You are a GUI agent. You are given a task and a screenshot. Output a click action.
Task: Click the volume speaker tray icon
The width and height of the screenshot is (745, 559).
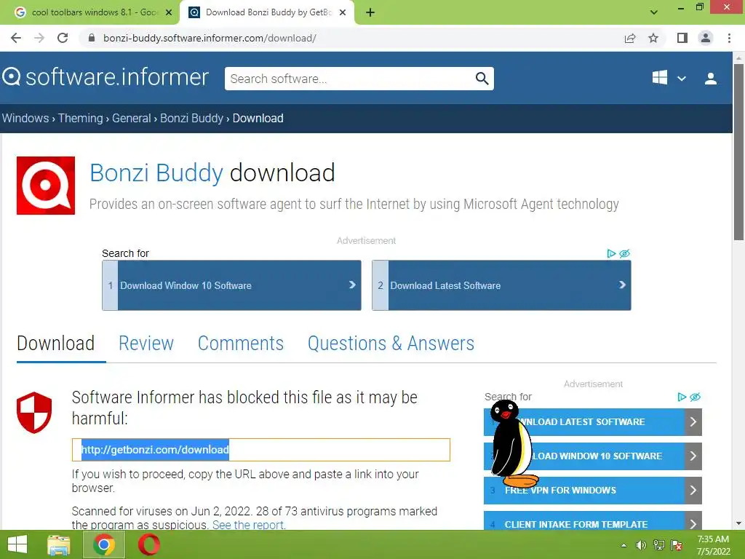tap(641, 545)
